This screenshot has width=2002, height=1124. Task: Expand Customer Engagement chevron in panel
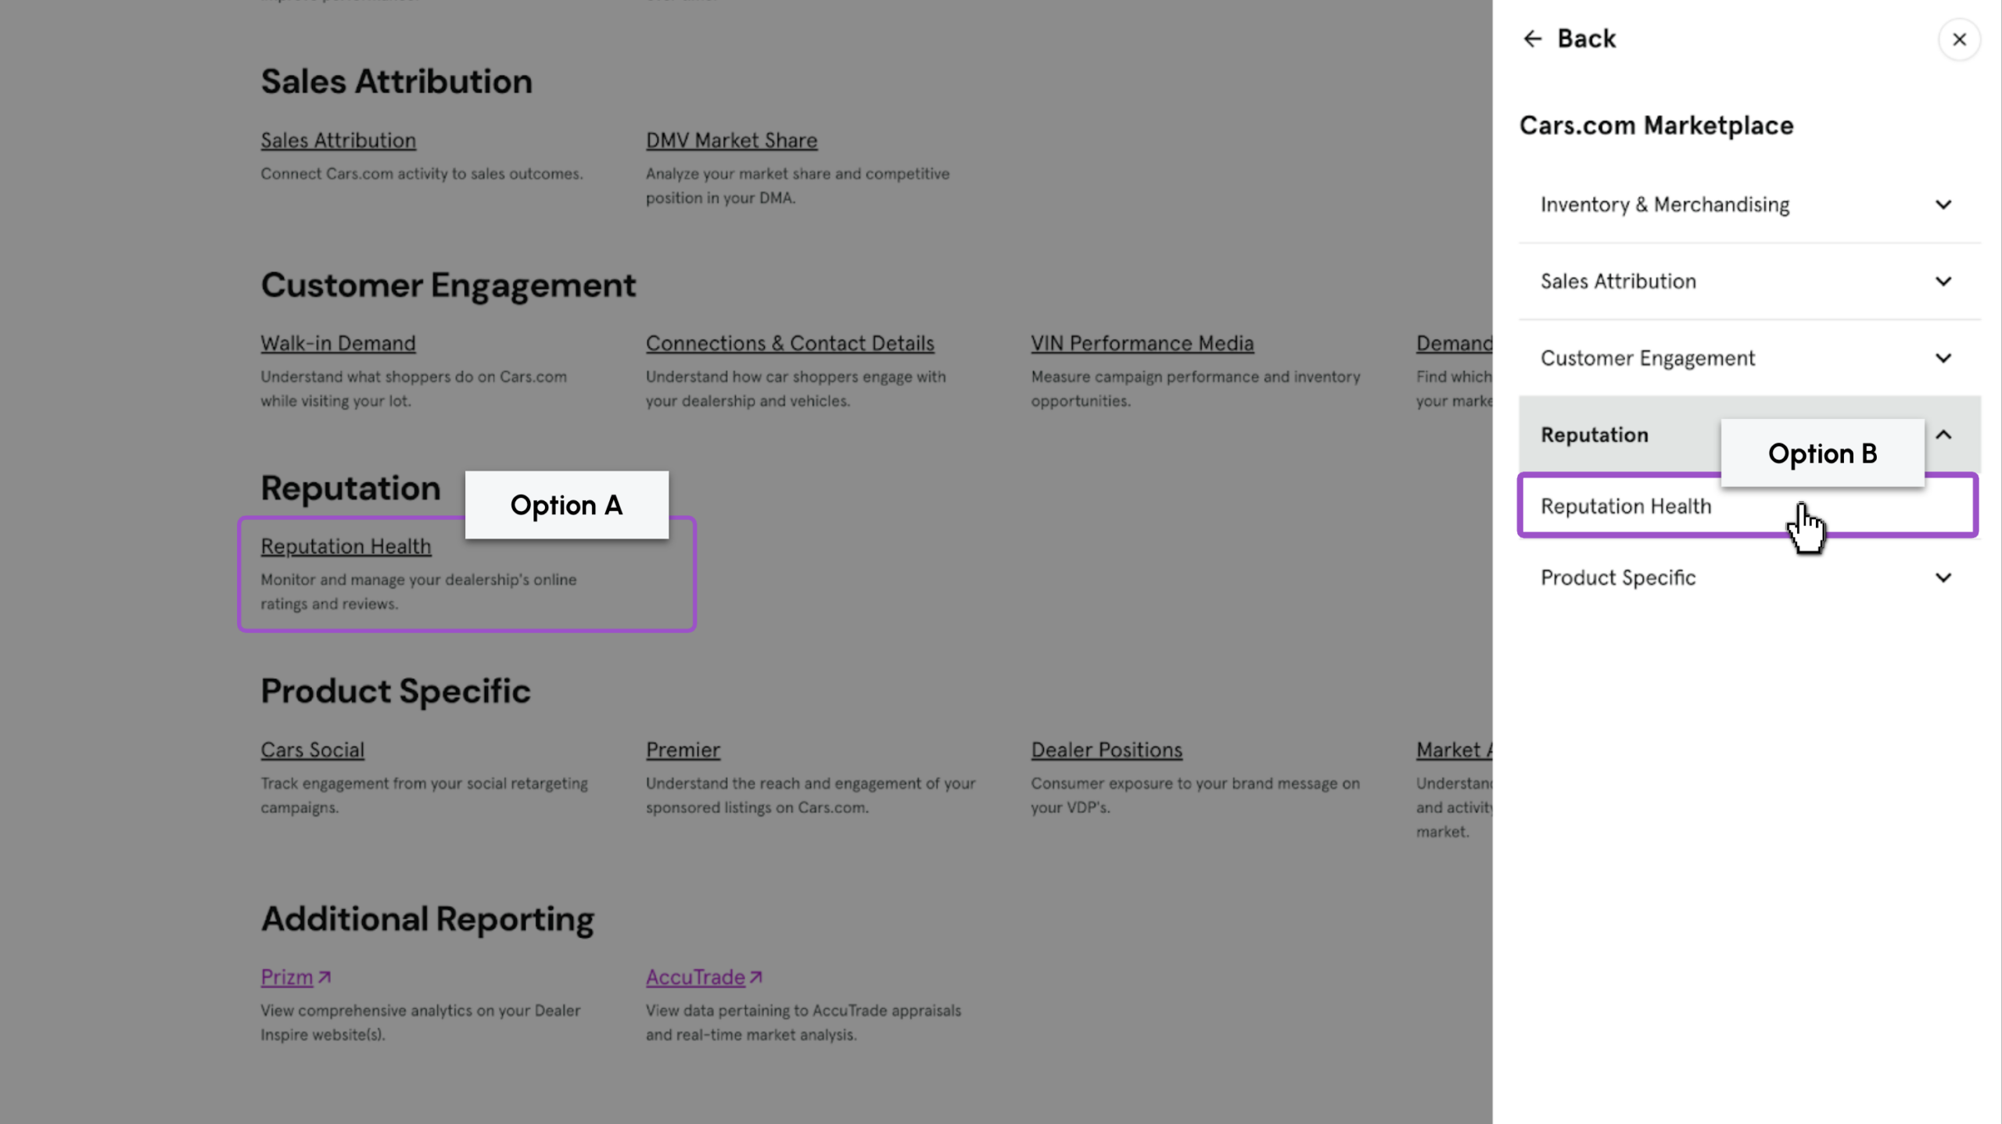coord(1943,358)
